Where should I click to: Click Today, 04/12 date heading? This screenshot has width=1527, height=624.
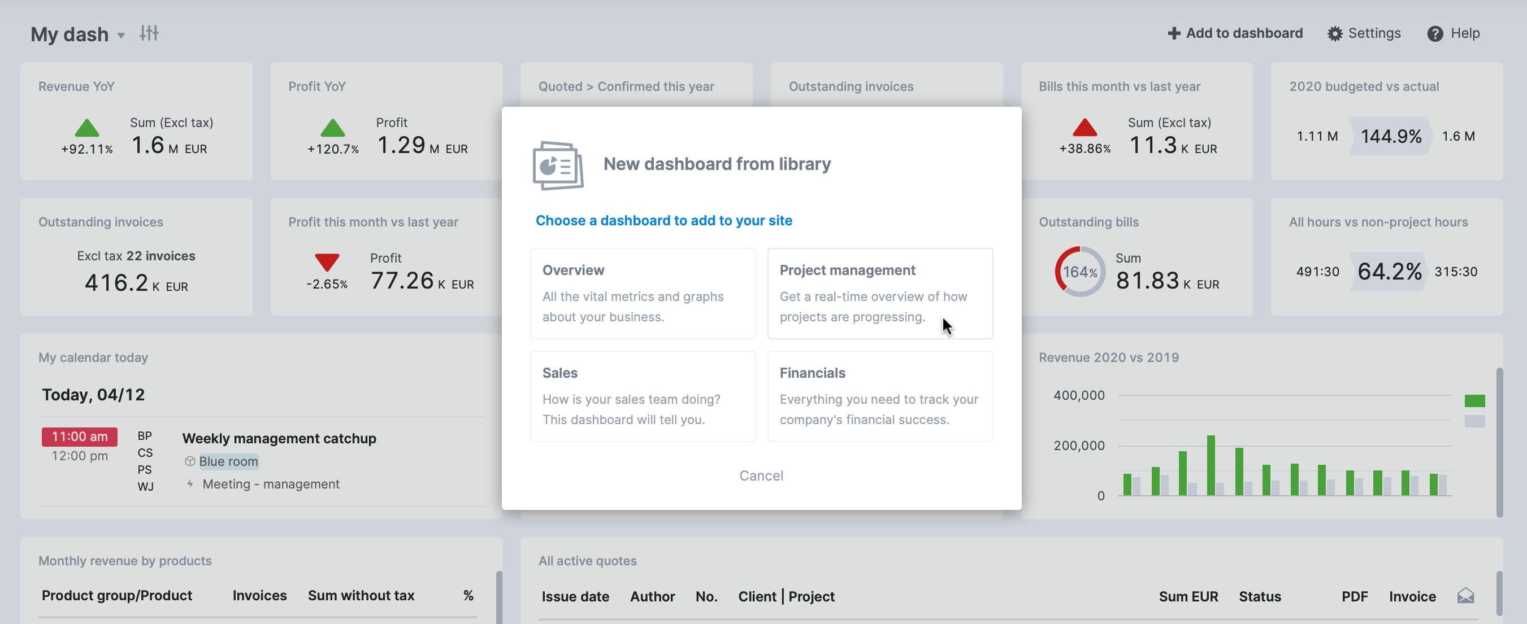(x=93, y=394)
